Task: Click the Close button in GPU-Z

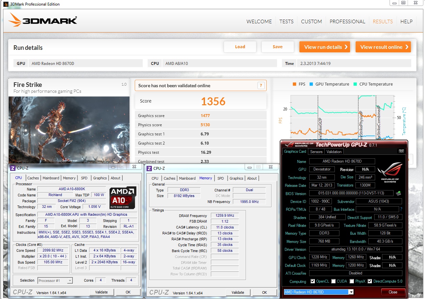Action: tap(393, 292)
